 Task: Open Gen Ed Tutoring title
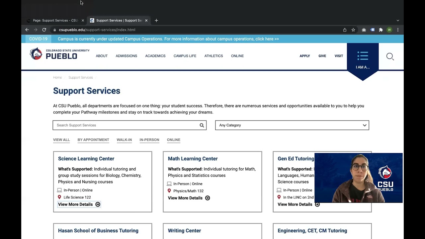[x=296, y=159]
